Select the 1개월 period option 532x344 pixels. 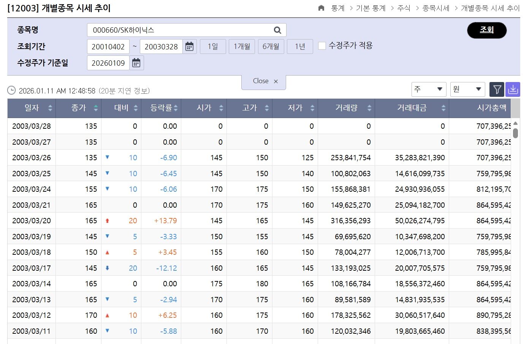click(x=242, y=47)
